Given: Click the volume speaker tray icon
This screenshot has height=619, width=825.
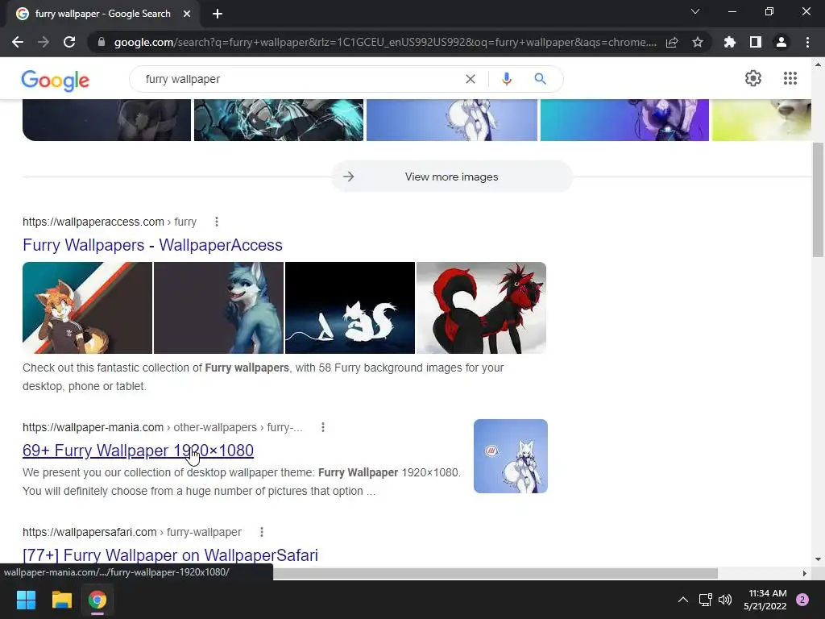Looking at the screenshot, I should pyautogui.click(x=725, y=600).
